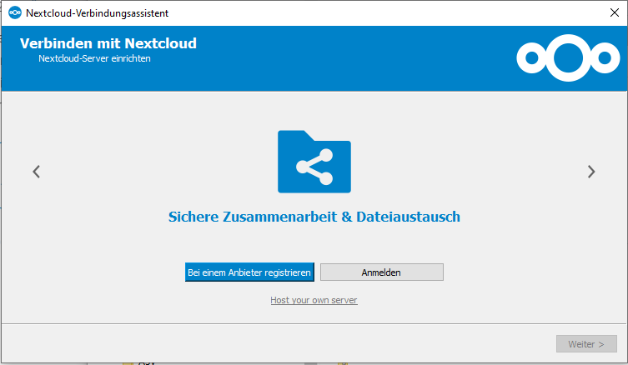
Task: Click the 'Verbinden mit Nextcloud' title text
Action: 108,43
